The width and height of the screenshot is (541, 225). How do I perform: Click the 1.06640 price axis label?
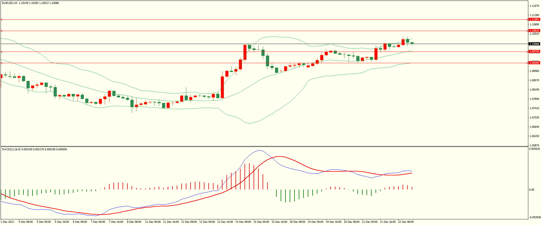point(535,127)
